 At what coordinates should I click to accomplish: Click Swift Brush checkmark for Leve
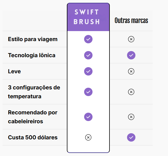[x=88, y=71]
